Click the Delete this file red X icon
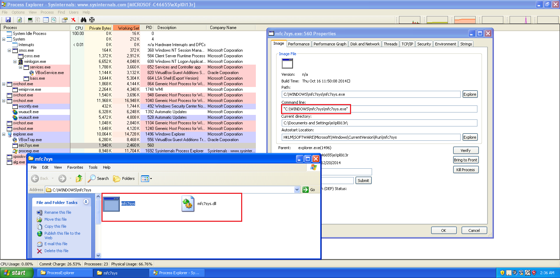560x278 pixels. tap(40, 251)
